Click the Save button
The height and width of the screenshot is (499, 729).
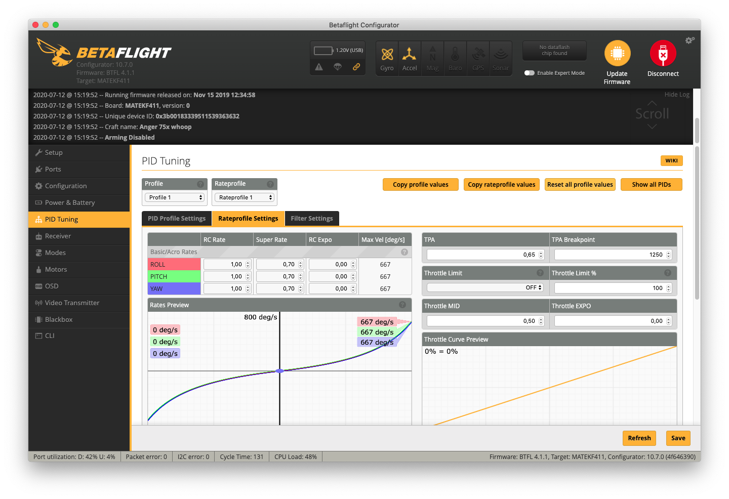tap(678, 438)
